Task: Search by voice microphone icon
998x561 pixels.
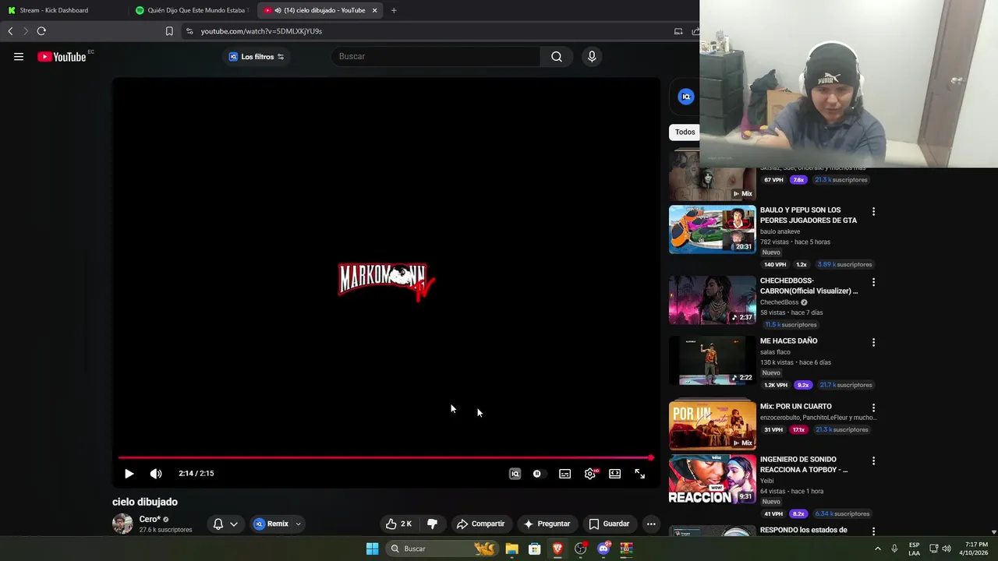Action: 592,56
